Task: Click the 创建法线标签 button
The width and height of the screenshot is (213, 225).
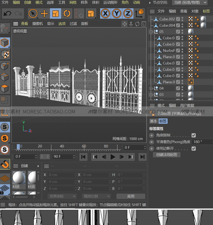Action: click(x=167, y=155)
